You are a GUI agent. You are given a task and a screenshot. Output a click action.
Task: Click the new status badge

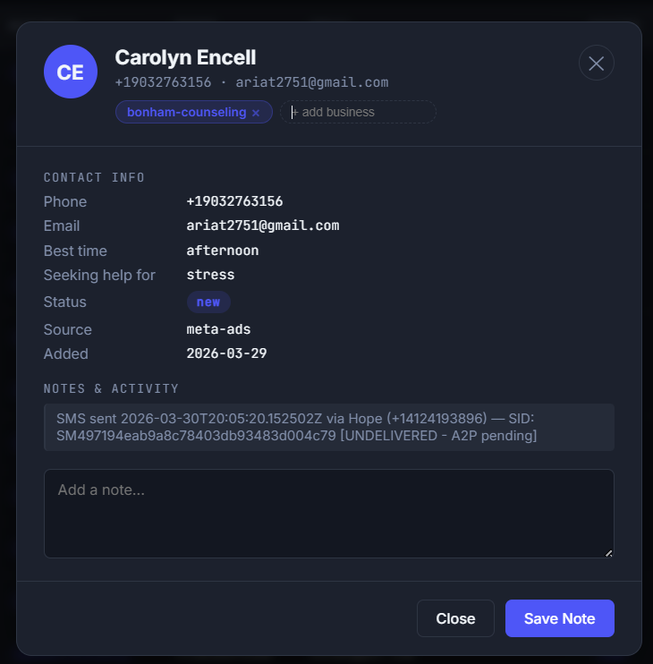point(208,302)
